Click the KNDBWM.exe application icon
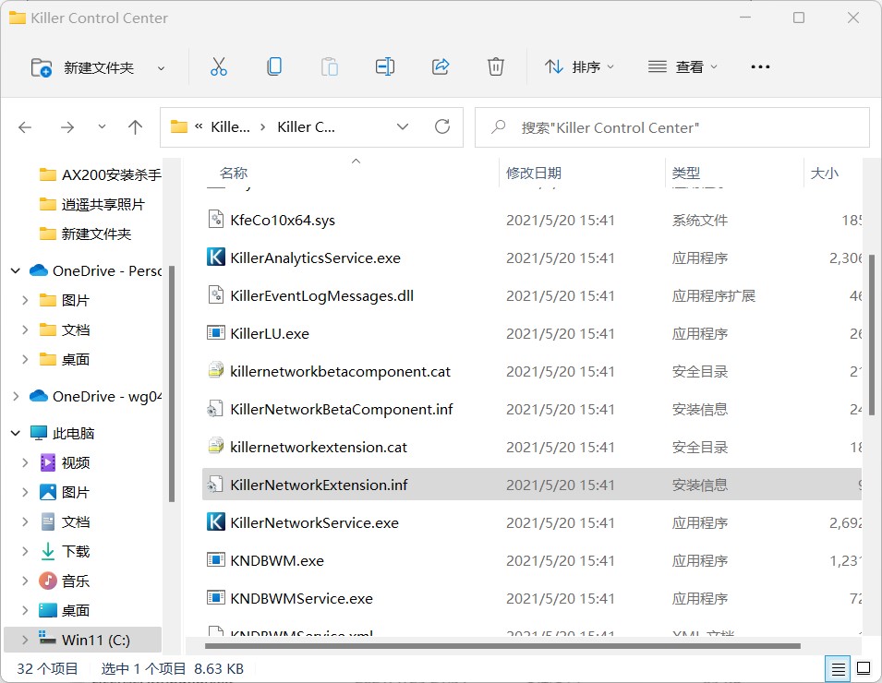The height and width of the screenshot is (683, 882). point(215,560)
